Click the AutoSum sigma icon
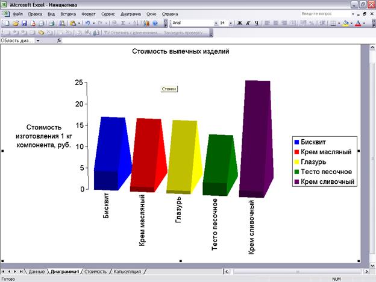Image resolution: width=376 pixels, height=282 pixels. click(122, 23)
